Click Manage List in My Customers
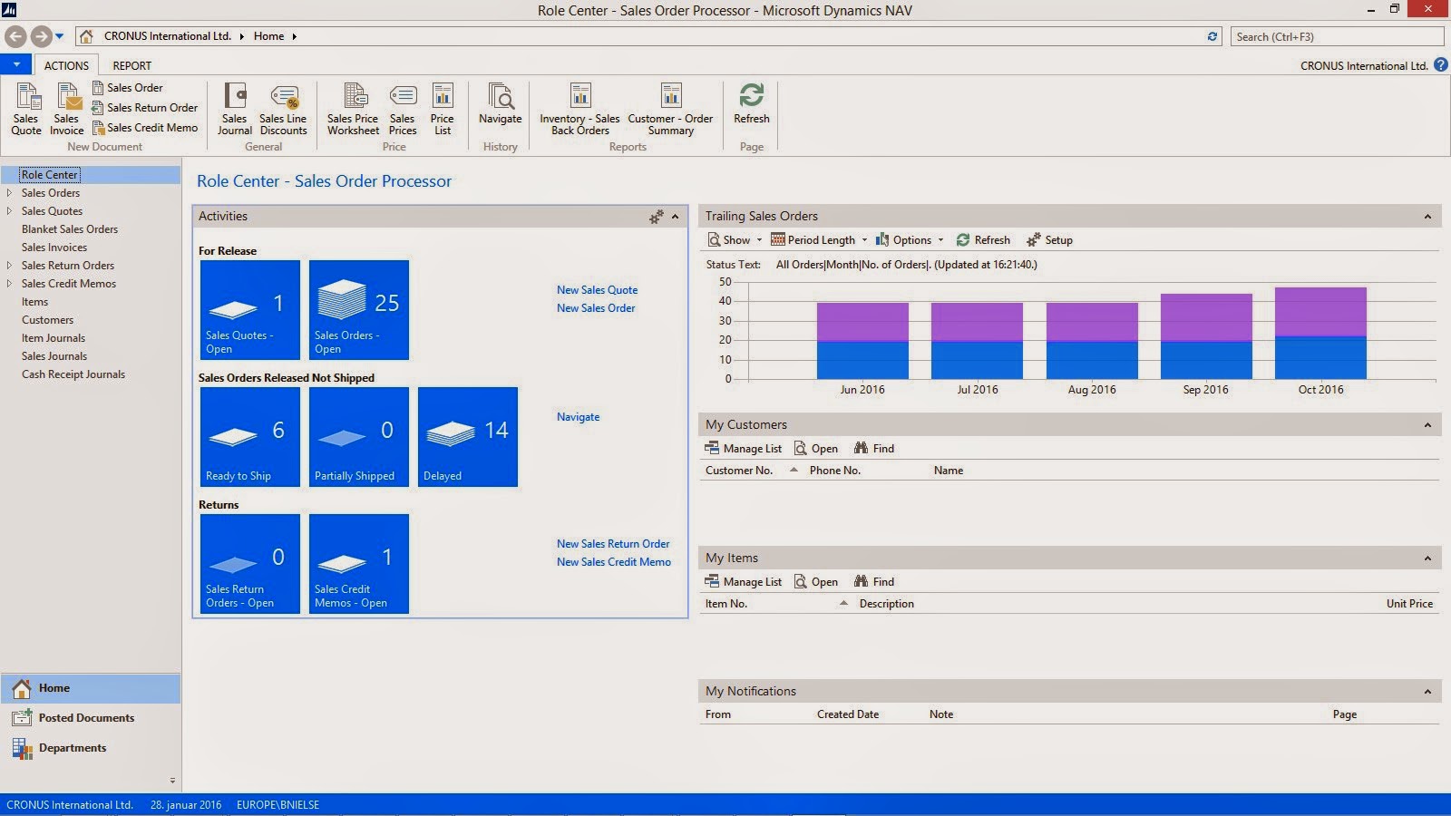The width and height of the screenshot is (1451, 816). click(x=744, y=449)
